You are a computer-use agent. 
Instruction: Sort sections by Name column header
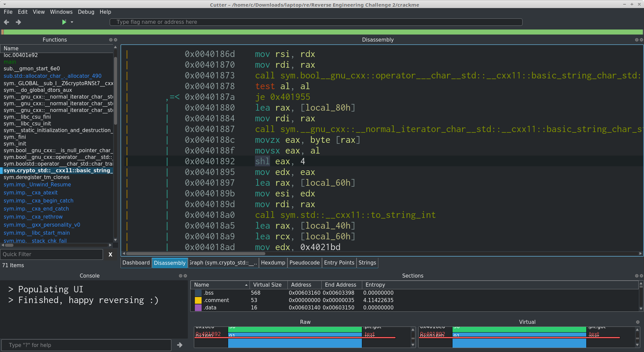220,285
